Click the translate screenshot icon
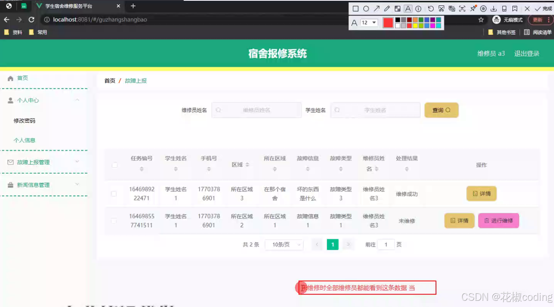Screen dimensions: 554x307 [452, 9]
